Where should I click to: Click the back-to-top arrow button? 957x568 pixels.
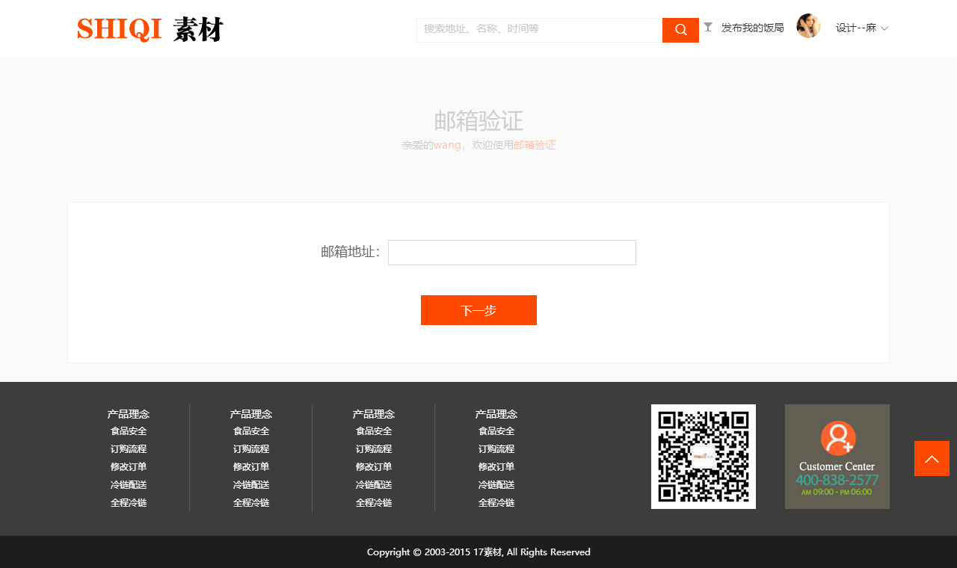tap(932, 458)
